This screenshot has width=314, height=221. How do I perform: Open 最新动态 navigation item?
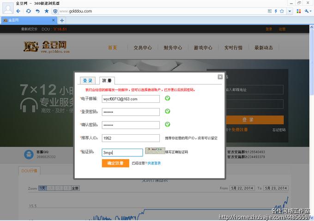tap(264, 48)
